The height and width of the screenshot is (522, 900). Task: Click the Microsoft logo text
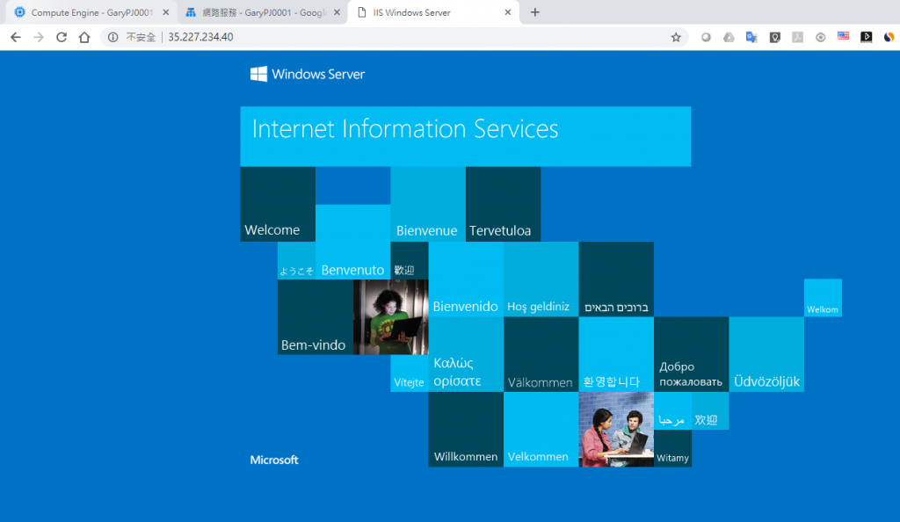(x=274, y=460)
